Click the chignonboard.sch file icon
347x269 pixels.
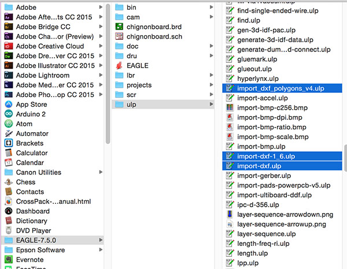pos(119,36)
